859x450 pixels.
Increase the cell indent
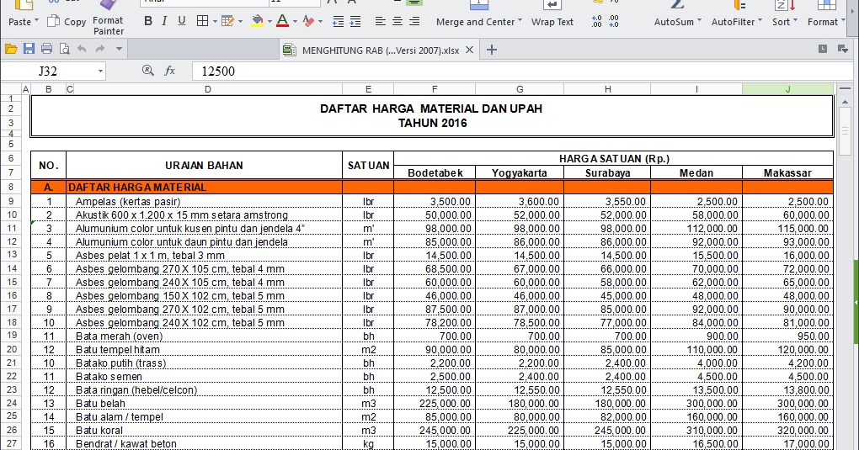point(355,22)
